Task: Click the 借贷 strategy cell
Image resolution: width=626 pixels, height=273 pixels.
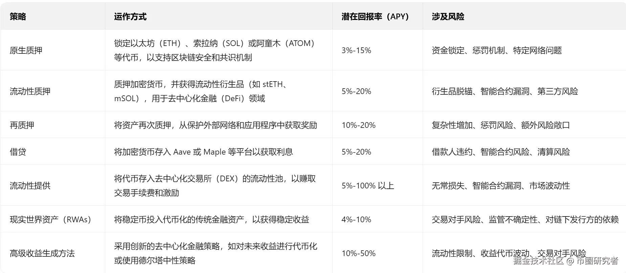Action: pos(18,152)
